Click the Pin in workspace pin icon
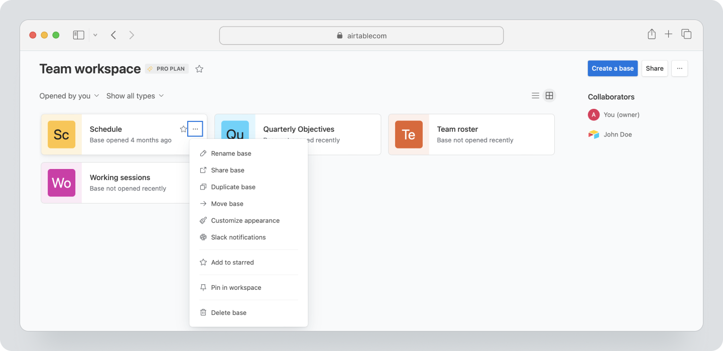 [x=203, y=287]
